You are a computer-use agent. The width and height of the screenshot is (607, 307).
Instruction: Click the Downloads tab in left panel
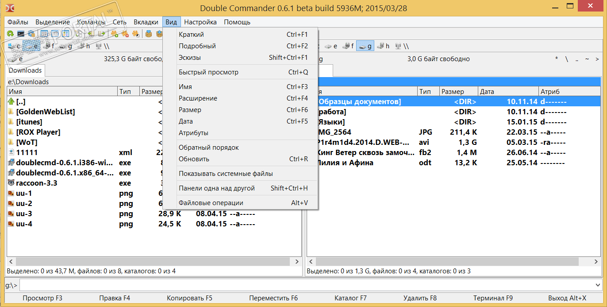point(25,70)
